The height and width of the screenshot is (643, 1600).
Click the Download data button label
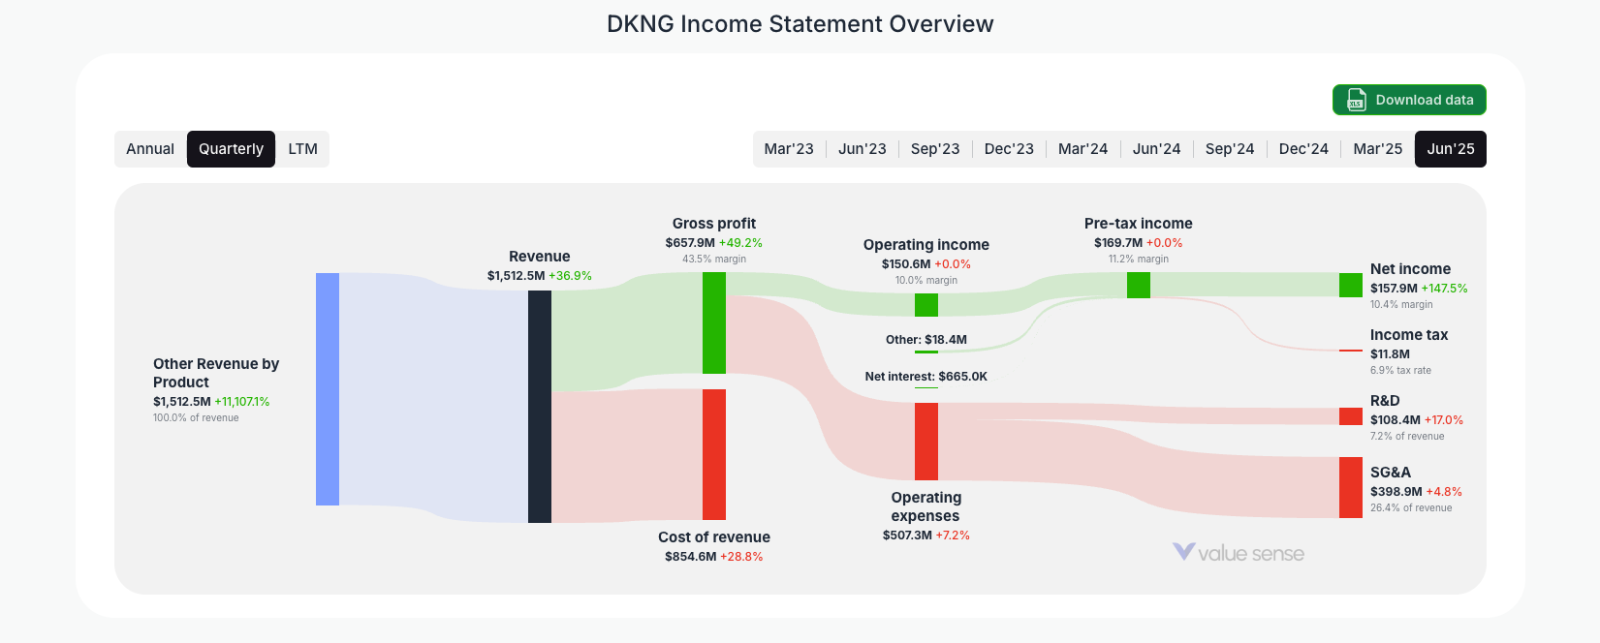(1425, 100)
